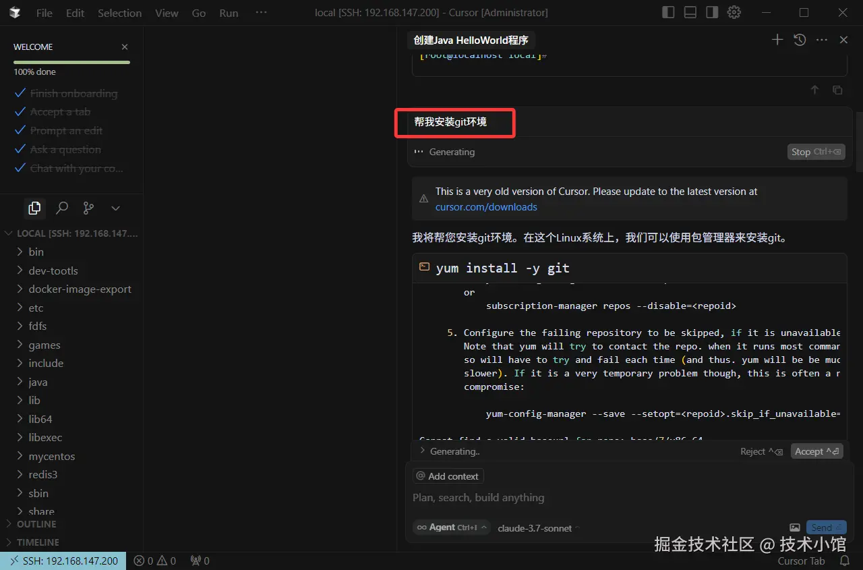Open the View menu
The height and width of the screenshot is (570, 863).
click(167, 13)
